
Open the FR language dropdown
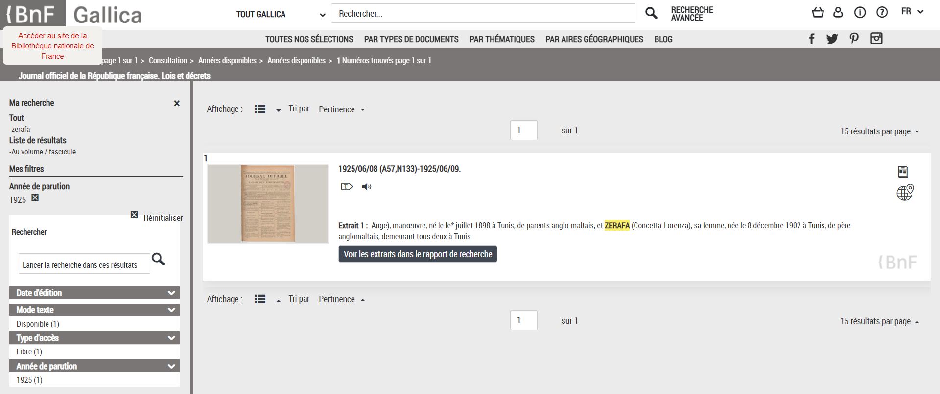(912, 11)
